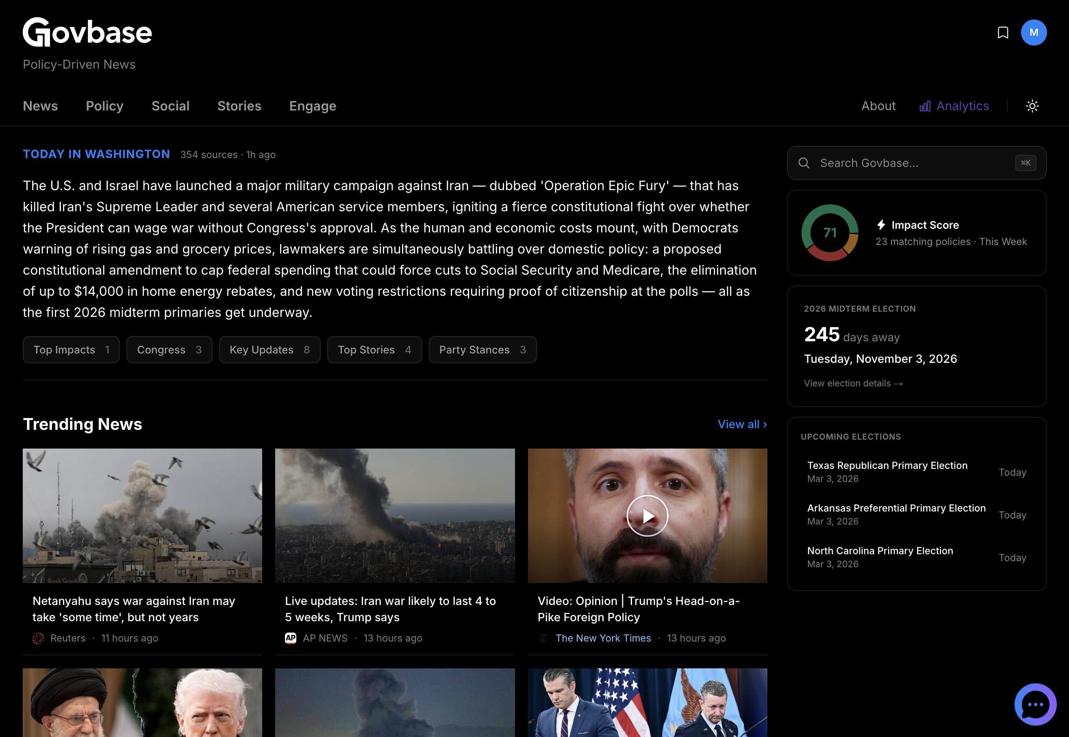
Task: Expand Top Stories section
Action: coord(374,349)
